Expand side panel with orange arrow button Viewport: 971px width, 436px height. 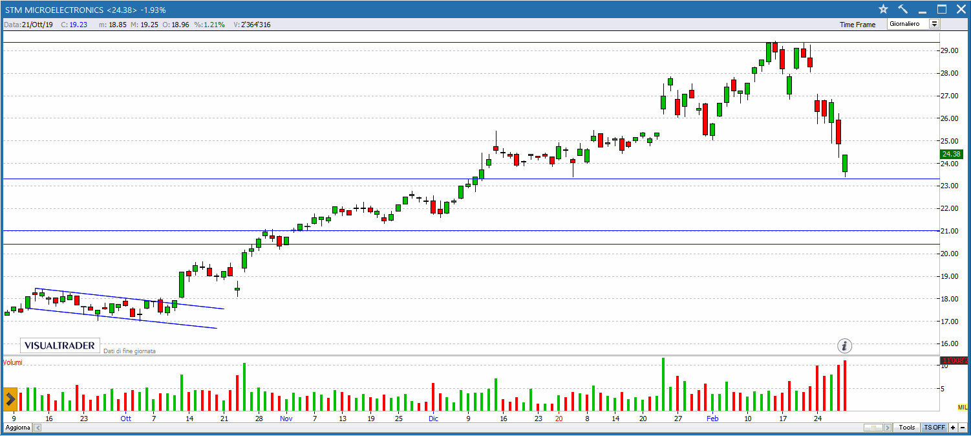[x=11, y=398]
